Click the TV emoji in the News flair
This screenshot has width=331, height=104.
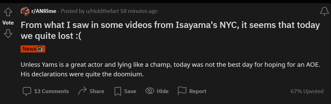(x=40, y=49)
